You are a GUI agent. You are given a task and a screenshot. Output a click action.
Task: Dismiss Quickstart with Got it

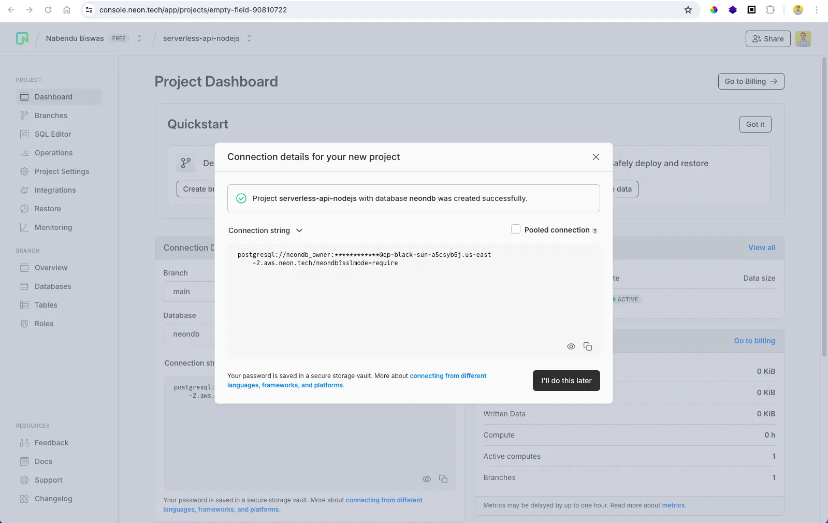tap(756, 124)
